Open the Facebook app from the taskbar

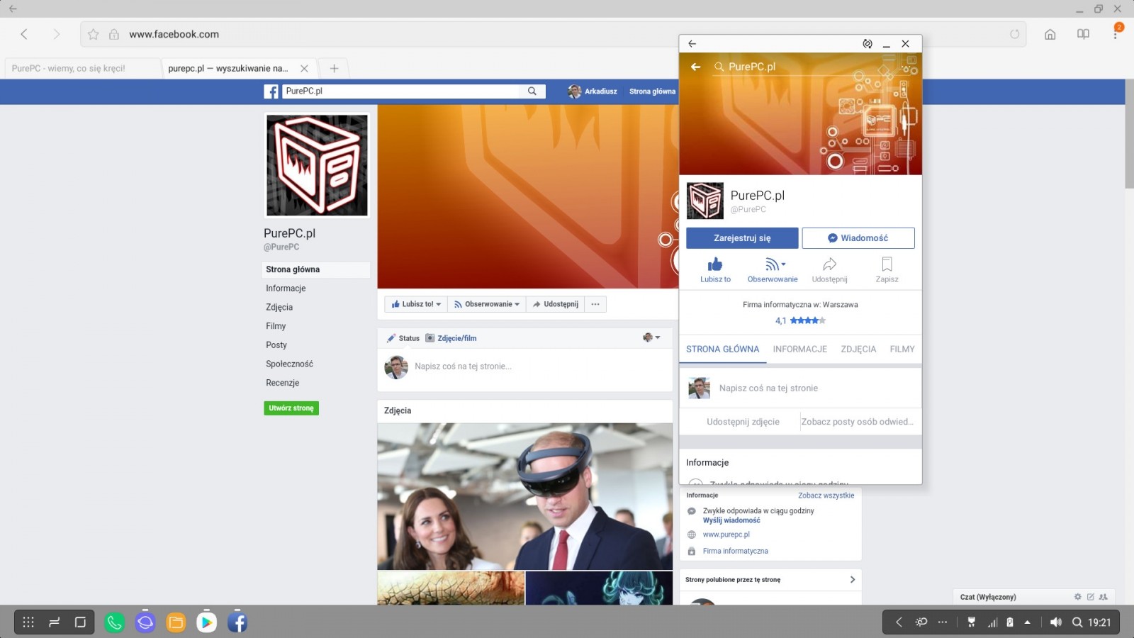tap(237, 622)
